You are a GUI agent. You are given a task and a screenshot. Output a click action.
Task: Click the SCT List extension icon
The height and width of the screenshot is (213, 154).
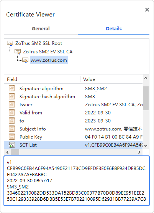point(12,145)
